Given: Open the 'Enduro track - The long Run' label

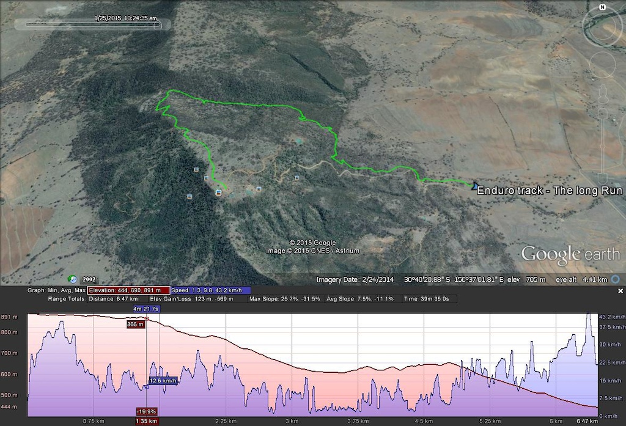Looking at the screenshot, I should click(550, 191).
